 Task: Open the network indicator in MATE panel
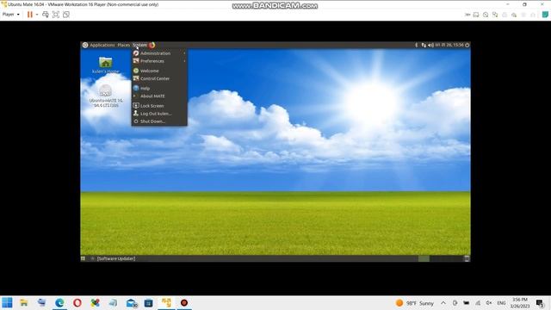(x=424, y=45)
